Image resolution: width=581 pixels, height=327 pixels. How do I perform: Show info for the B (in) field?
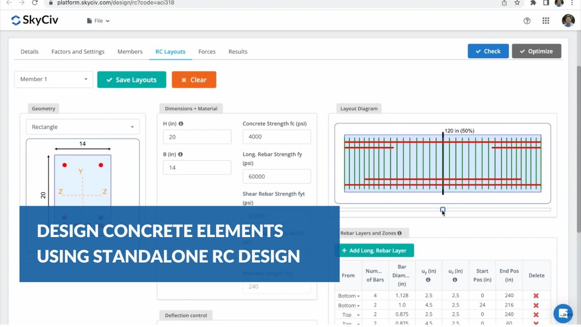pyautogui.click(x=180, y=154)
